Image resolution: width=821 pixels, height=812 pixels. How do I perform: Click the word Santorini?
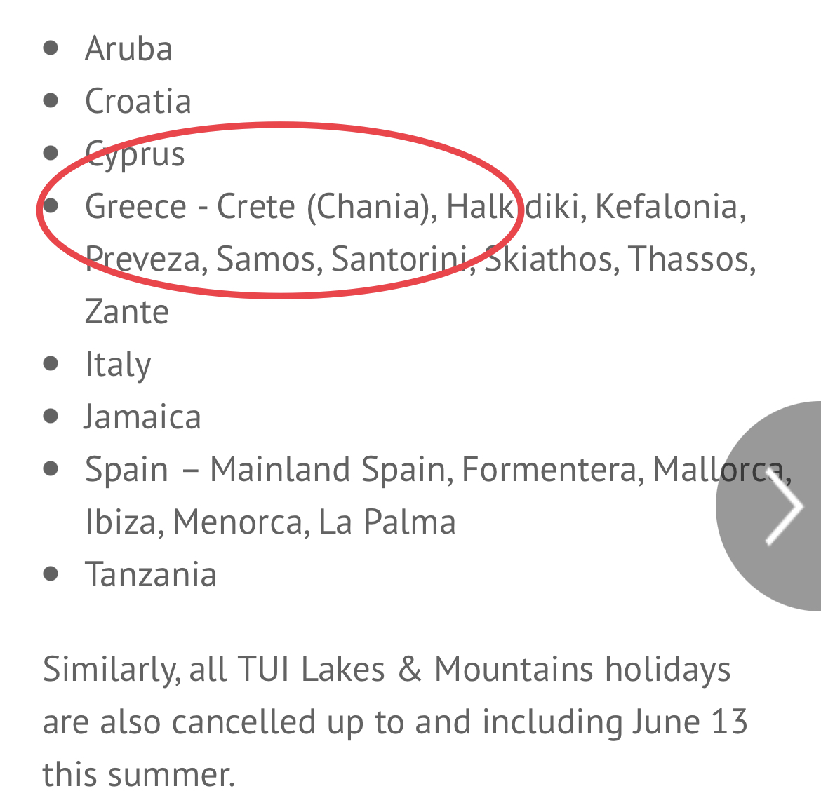point(399,259)
